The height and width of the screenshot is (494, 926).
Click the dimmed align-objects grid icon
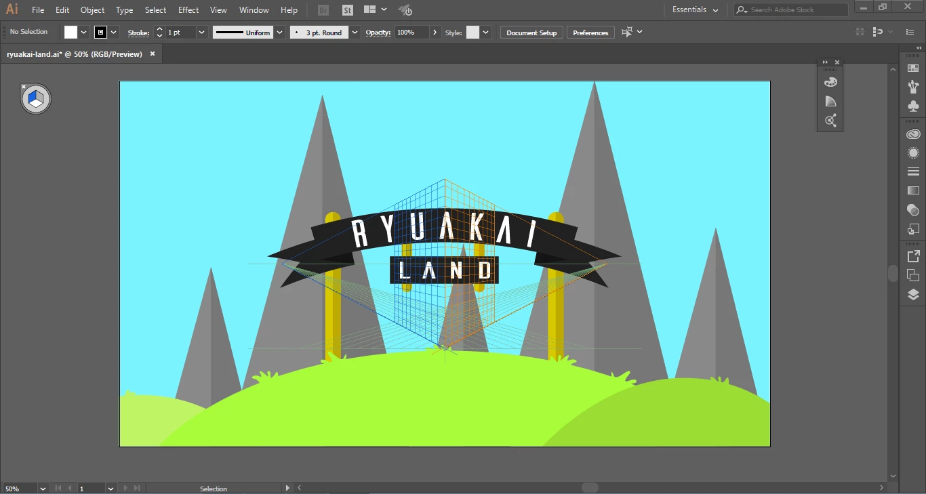pyautogui.click(x=860, y=32)
